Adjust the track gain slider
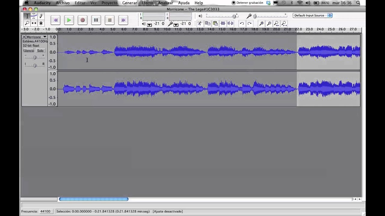This screenshot has height=216, width=385. 35,57
